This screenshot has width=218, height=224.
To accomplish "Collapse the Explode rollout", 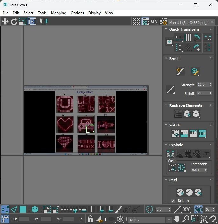I will (166, 145).
